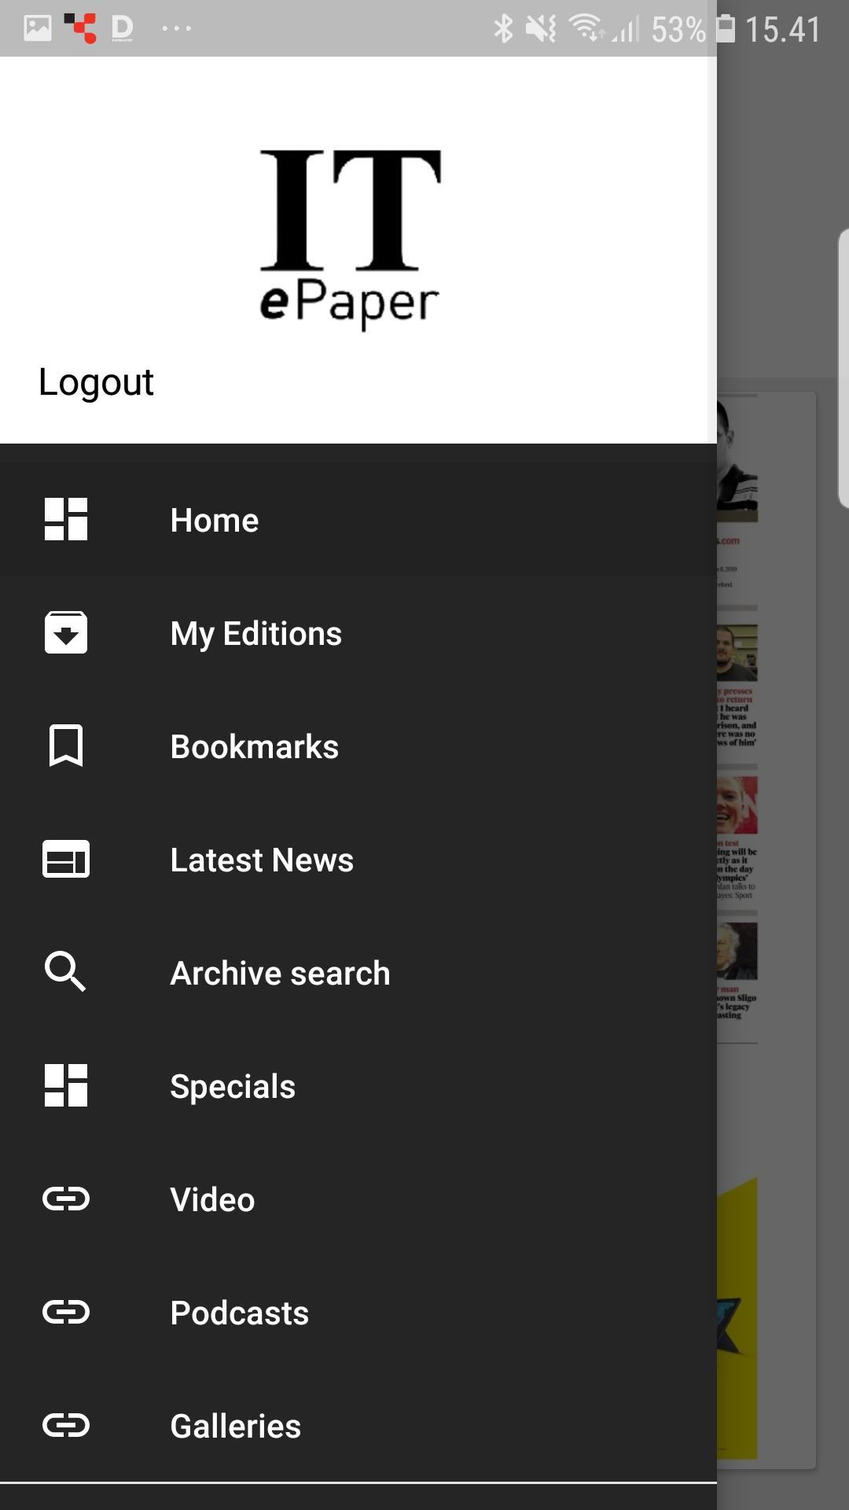This screenshot has width=849, height=1510.
Task: Tap the Specials dashboard icon
Action: pyautogui.click(x=66, y=1085)
